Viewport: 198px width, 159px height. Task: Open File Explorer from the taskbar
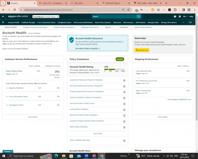[x=64, y=156]
